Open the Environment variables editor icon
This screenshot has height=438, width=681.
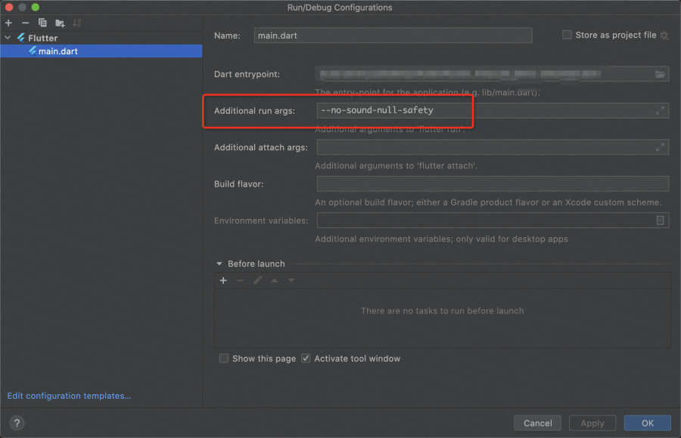pyautogui.click(x=660, y=221)
